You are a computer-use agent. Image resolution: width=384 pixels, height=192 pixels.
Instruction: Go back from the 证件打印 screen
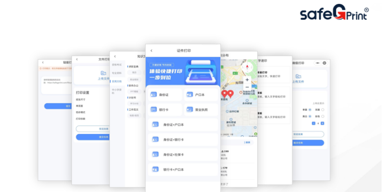pos(151,51)
